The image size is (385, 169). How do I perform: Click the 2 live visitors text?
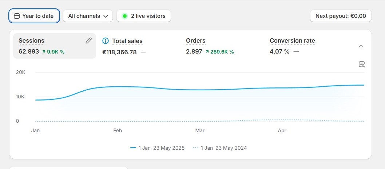click(148, 16)
